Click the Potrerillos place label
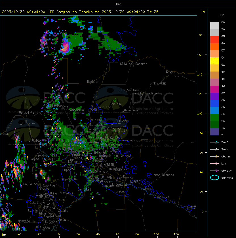The width and height of the screenshot is (236, 238). pyautogui.click(x=47, y=156)
